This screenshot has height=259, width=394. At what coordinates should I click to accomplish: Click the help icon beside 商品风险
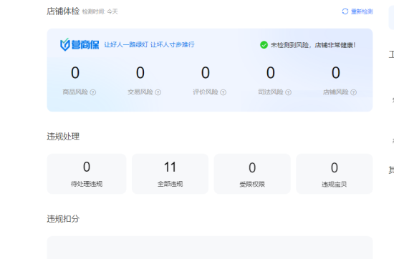93,92
